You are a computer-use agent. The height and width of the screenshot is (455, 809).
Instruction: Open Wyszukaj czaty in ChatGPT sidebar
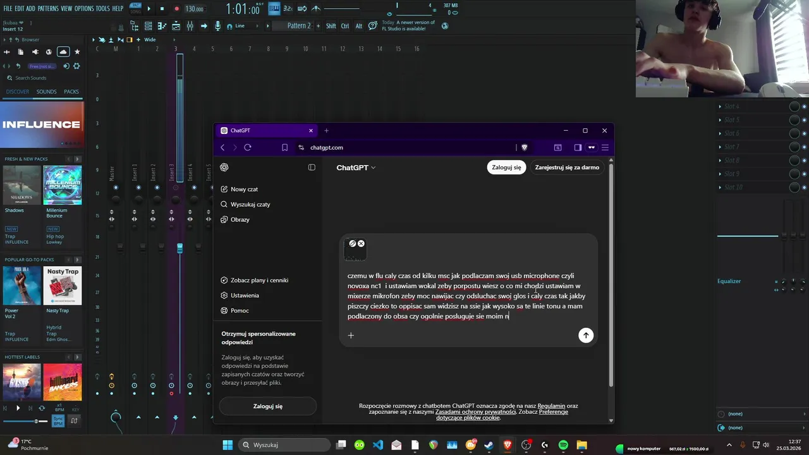[x=245, y=204]
